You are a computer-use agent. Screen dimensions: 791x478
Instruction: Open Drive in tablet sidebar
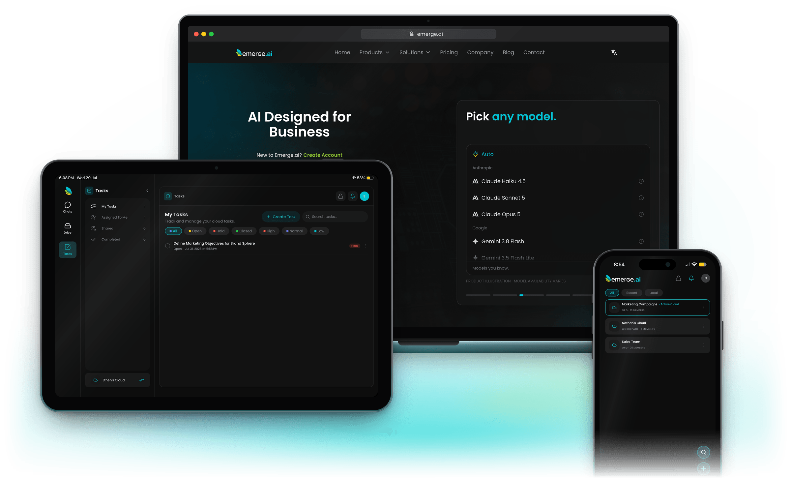(x=68, y=228)
